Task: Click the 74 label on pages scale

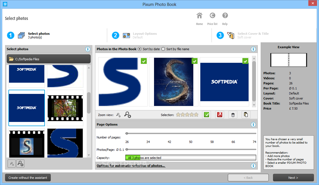Action: click(x=254, y=142)
